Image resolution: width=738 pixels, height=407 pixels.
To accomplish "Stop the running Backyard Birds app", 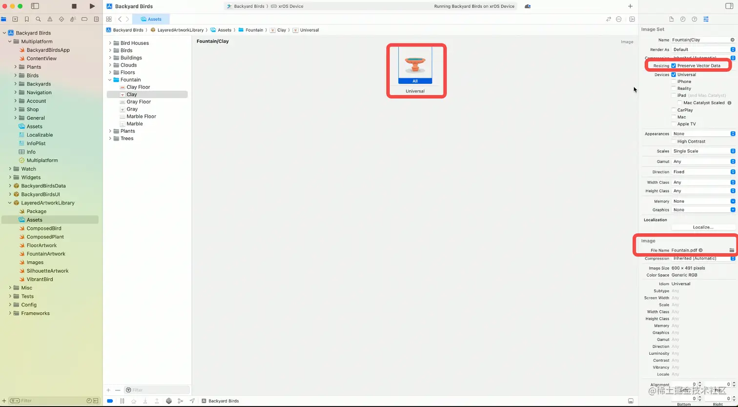I will tap(74, 6).
